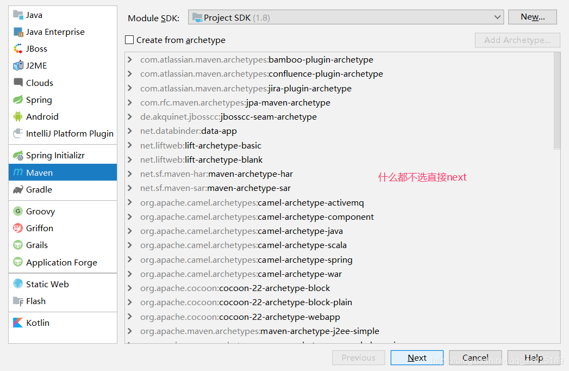
Task: Click the Application Forge icon
Action: point(18,262)
